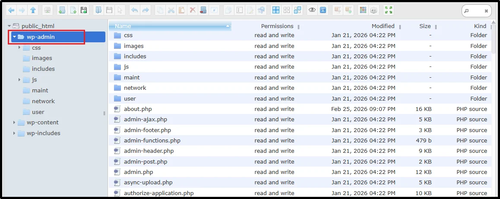This screenshot has height=199, width=500.
Task: Click the select-file cursor icon
Action: (120, 10)
